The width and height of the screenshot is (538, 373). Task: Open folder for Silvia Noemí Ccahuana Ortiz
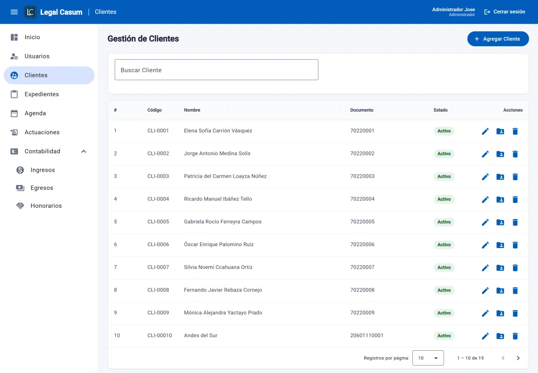pyautogui.click(x=500, y=268)
